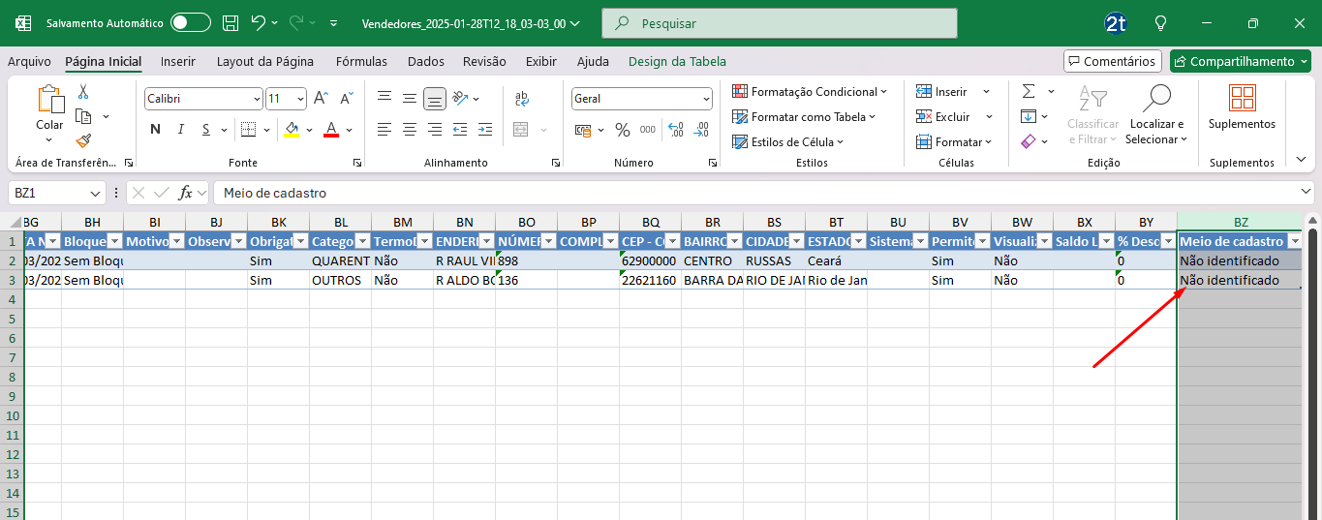Click the font color A icon
This screenshot has width=1322, height=520.
(331, 130)
